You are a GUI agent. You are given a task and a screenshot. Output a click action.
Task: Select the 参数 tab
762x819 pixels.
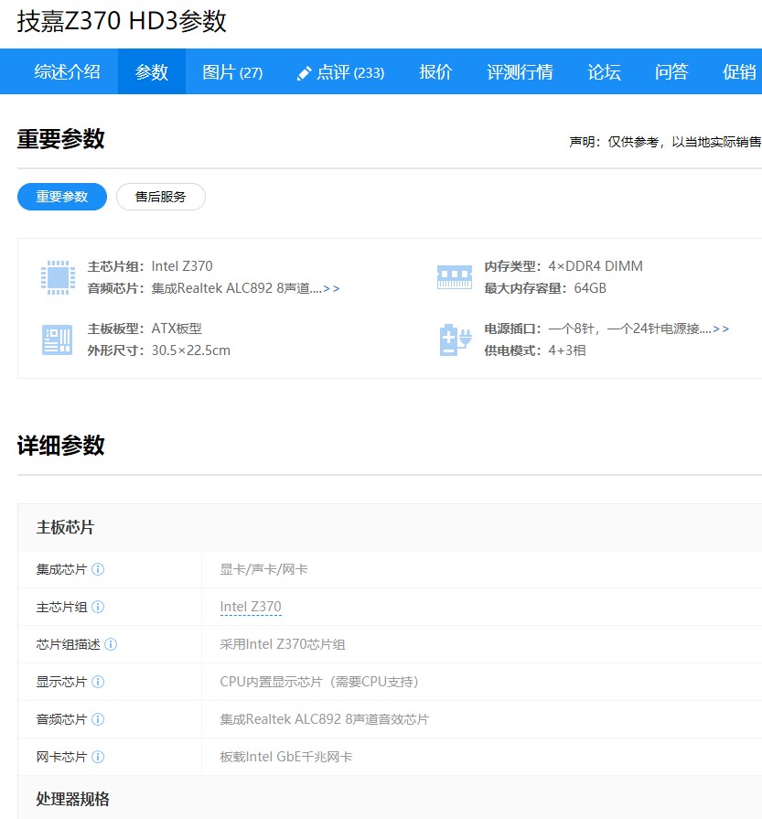pos(152,71)
